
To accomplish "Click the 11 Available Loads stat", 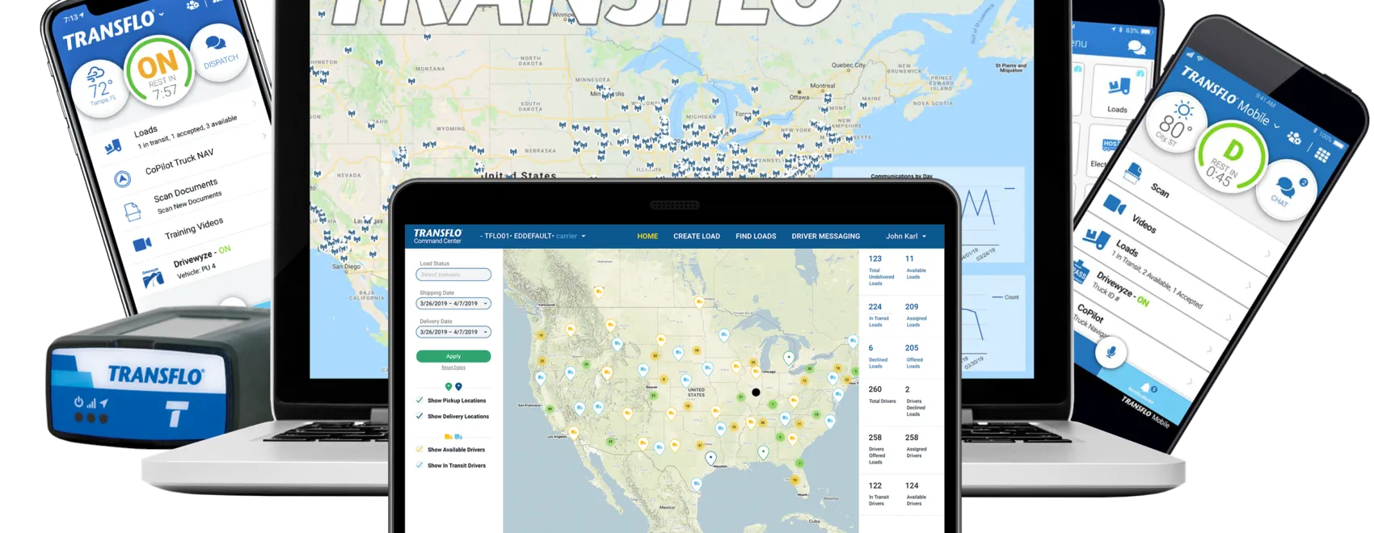I will (x=916, y=267).
